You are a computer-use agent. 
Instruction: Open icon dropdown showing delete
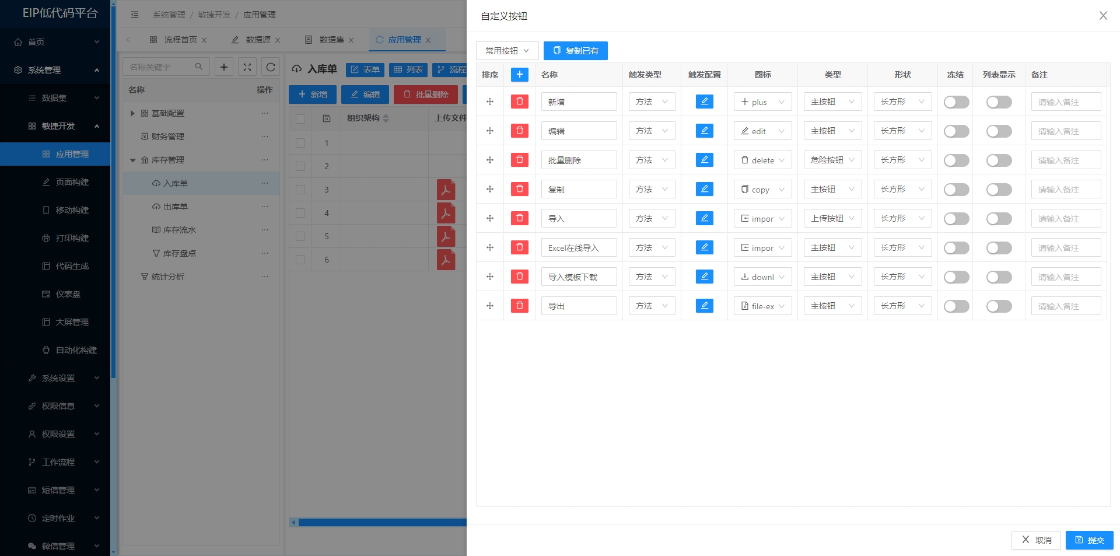click(x=762, y=160)
